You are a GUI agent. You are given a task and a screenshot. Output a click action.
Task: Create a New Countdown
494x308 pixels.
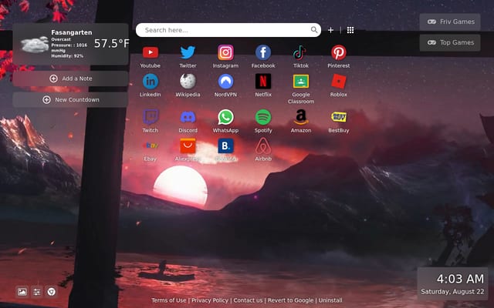(70, 99)
